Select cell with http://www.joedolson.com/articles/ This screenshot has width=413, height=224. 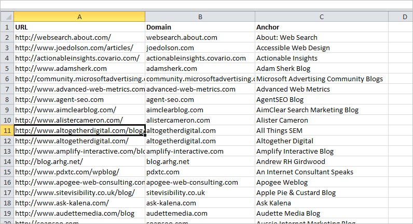(79, 48)
